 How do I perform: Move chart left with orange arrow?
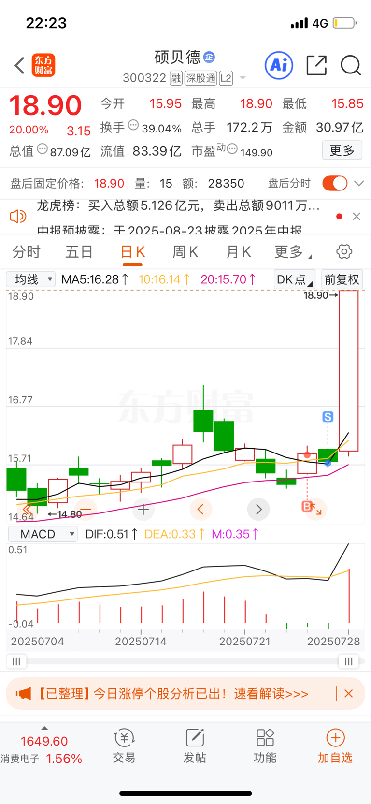200,509
